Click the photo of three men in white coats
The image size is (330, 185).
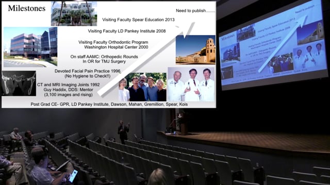click(191, 84)
